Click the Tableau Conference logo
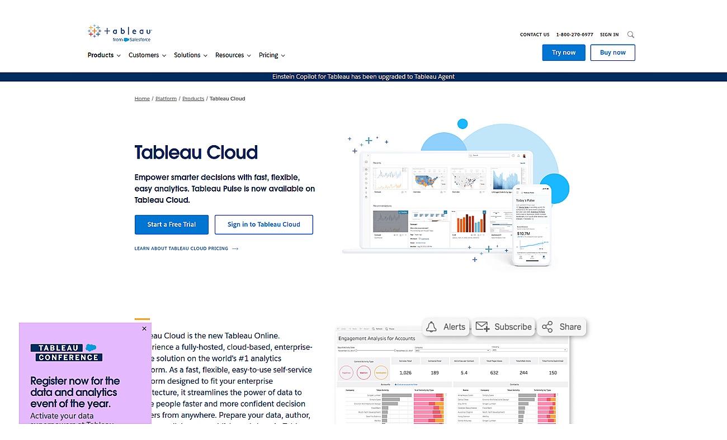Image resolution: width=727 pixels, height=440 pixels. (x=67, y=353)
